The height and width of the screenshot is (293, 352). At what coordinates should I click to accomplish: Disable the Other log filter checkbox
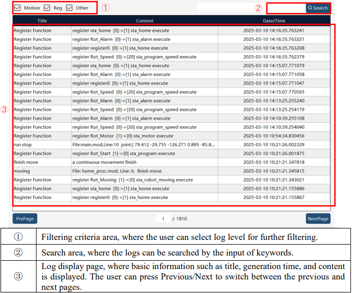click(x=69, y=8)
